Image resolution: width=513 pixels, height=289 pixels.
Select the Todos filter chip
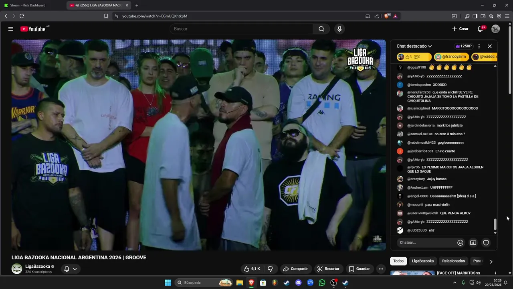(398, 261)
